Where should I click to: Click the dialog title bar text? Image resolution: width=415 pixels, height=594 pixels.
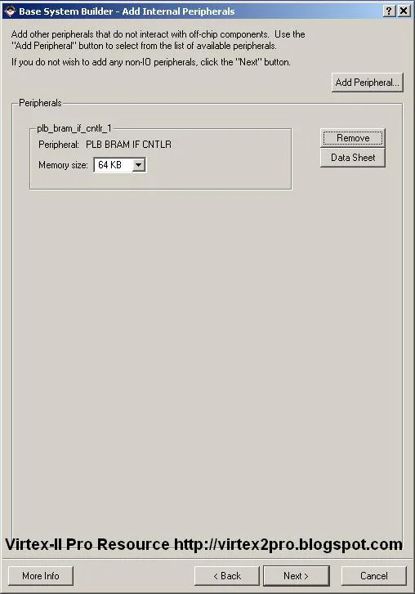[127, 11]
